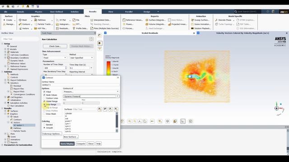Image resolution: width=289 pixels, height=162 pixels.
Task: Click the axis triad orientation widget
Action: [x=279, y=109]
